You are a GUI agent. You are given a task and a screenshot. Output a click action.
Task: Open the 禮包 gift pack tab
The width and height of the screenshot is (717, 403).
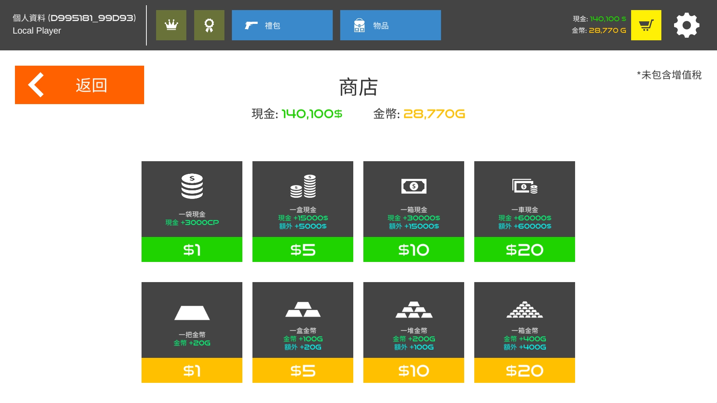tap(282, 25)
